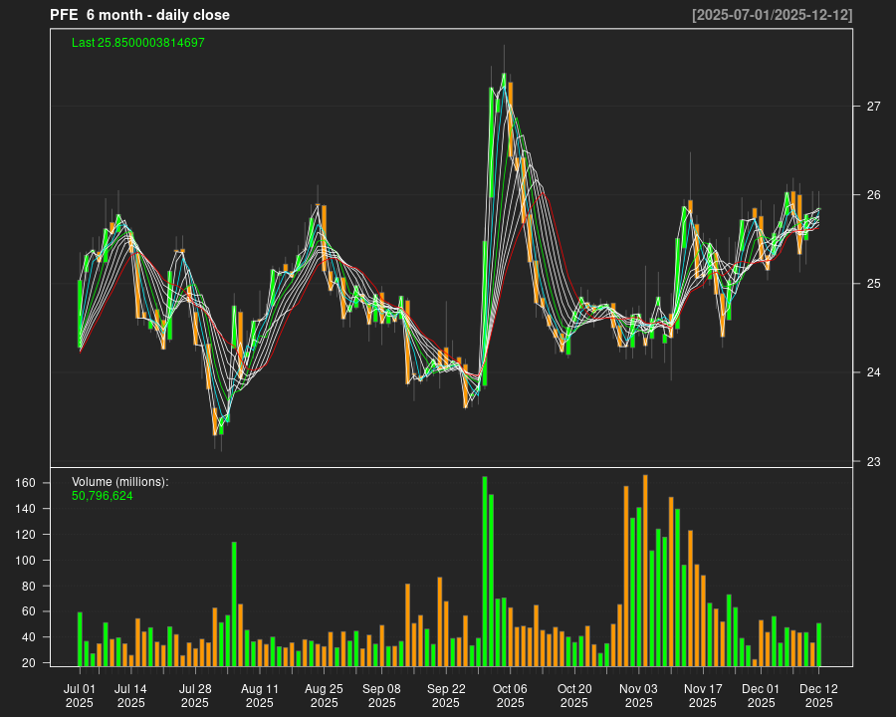896x717 pixels.
Task: Click the 27 price axis label
Action: (x=873, y=107)
